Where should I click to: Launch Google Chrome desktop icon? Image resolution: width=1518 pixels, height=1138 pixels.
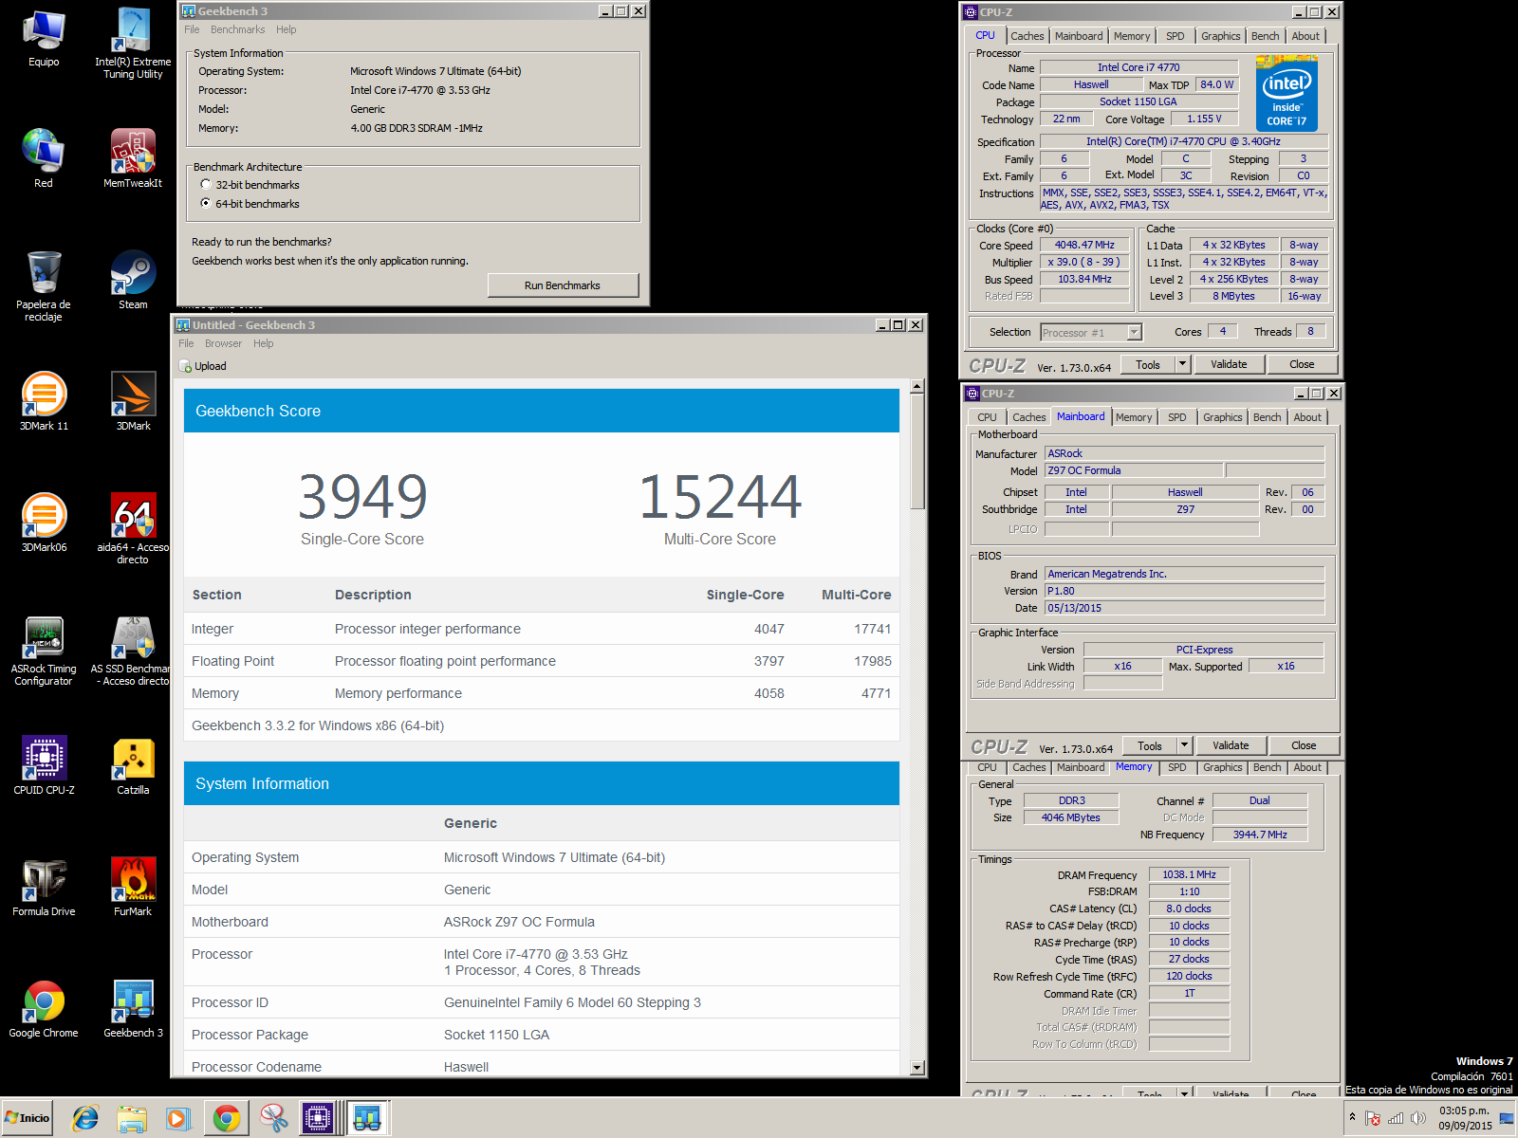point(44,1008)
